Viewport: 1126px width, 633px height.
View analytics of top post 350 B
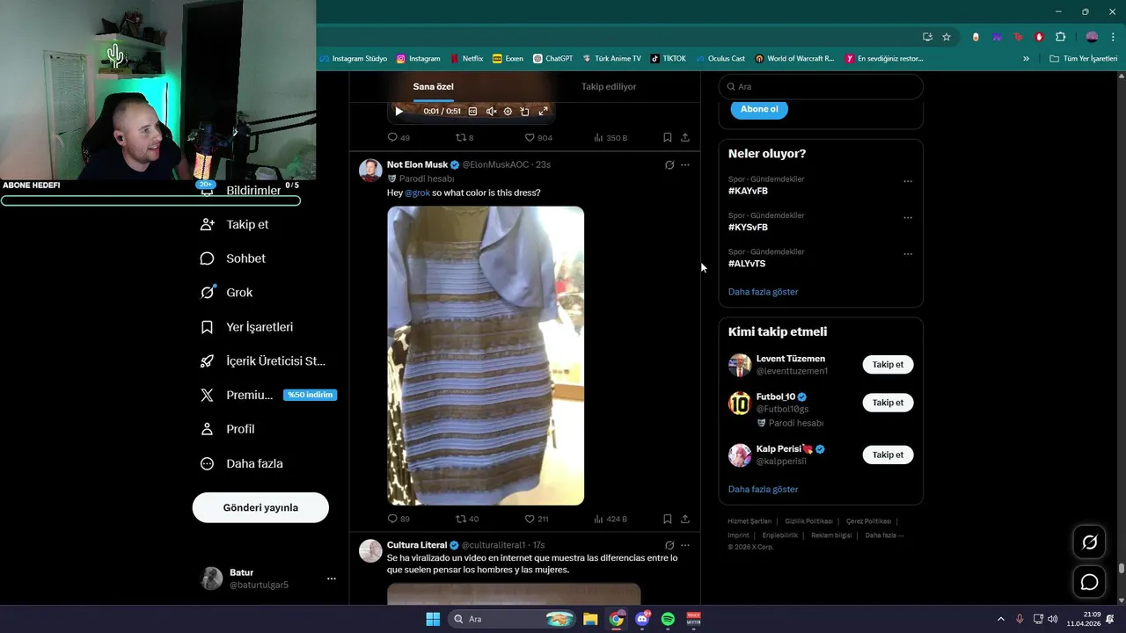(x=611, y=138)
